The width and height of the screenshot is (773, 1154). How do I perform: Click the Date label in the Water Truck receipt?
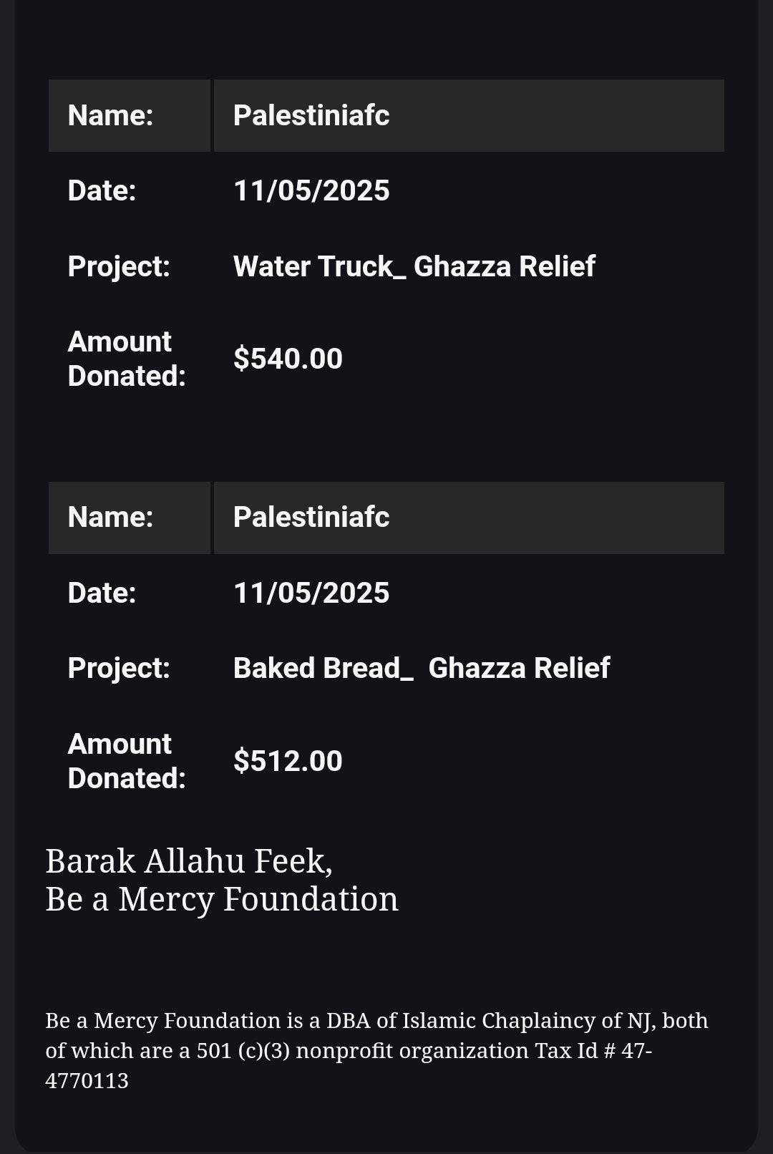(102, 190)
